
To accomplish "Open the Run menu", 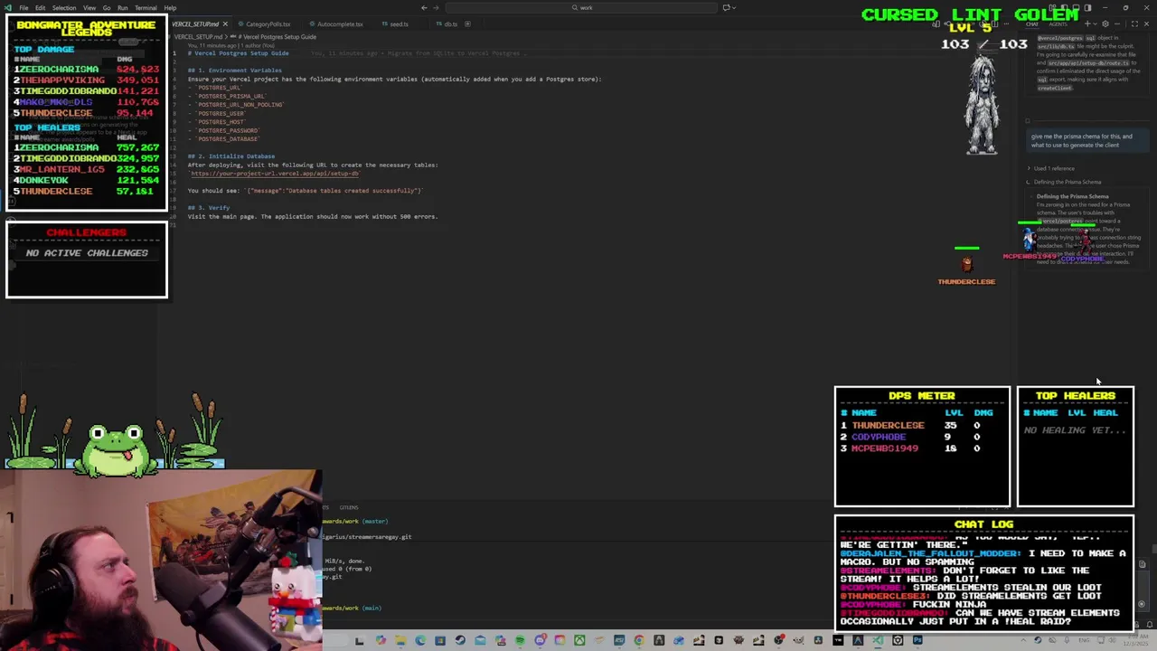I will pos(123,7).
